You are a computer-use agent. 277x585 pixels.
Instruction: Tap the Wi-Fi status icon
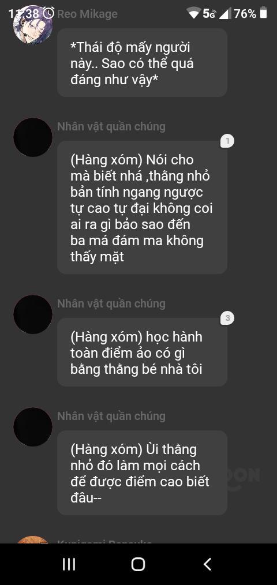coord(194,14)
